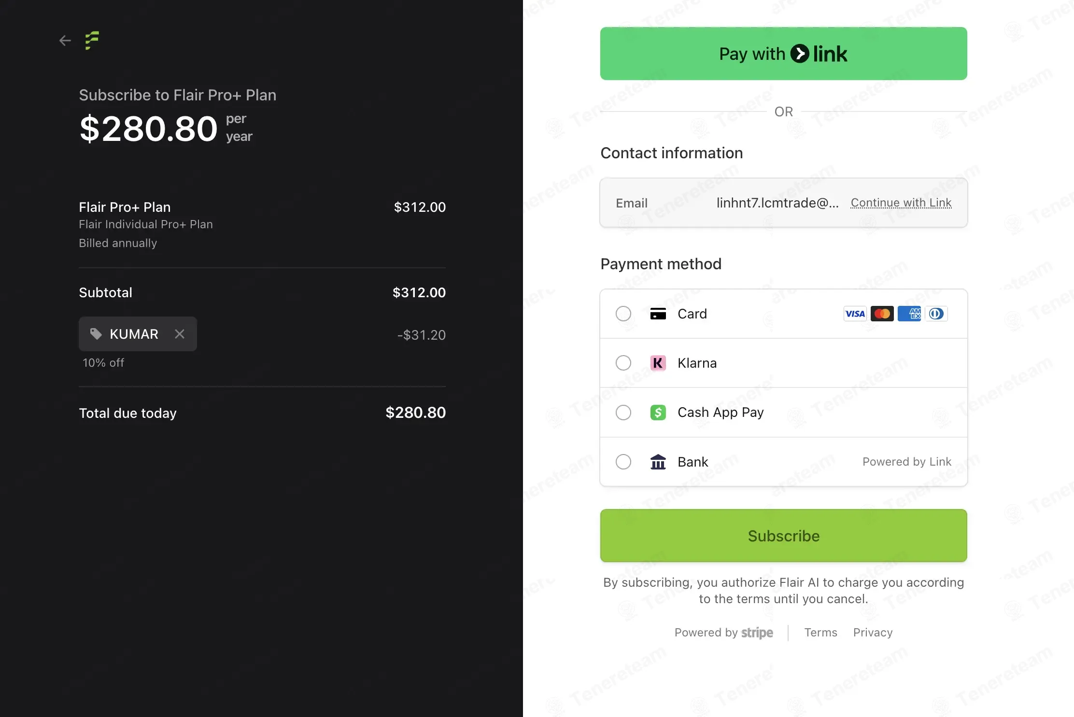Remove the KUMAR promo code
Image resolution: width=1074 pixels, height=717 pixels.
pyautogui.click(x=180, y=334)
